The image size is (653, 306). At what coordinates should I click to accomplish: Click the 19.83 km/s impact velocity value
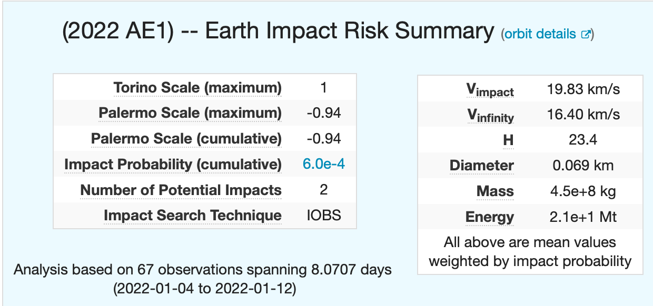pyautogui.click(x=583, y=89)
